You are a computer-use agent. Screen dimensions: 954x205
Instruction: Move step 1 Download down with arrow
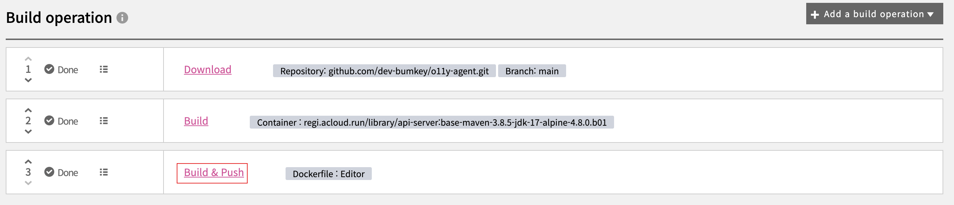28,80
